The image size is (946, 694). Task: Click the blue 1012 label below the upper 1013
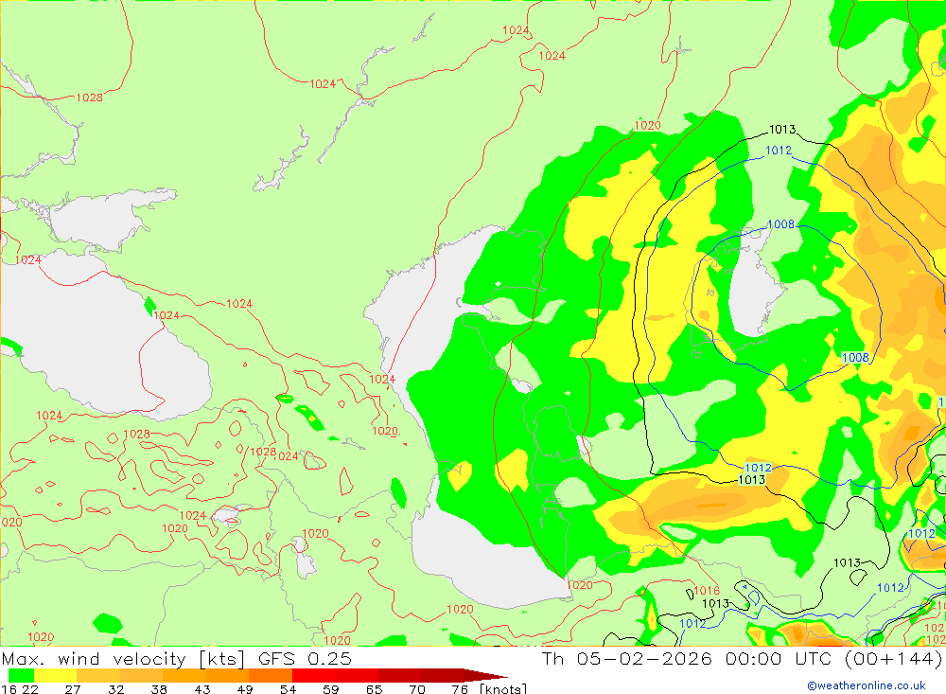[779, 151]
